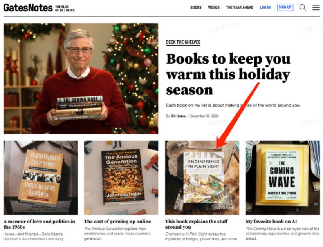Read A memoir of love and politics

[39, 224]
